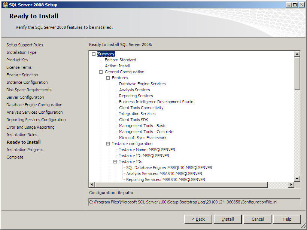Select Integration Services row
This screenshot has width=307, height=230.
[x=137, y=114]
